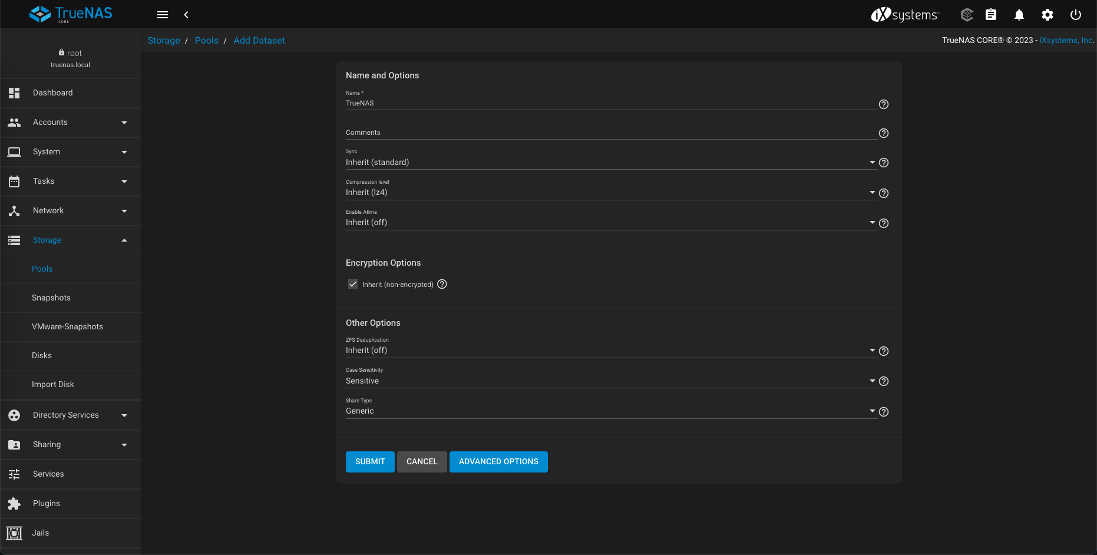Click the power icon in top bar
Viewport: 1097px width, 555px height.
point(1075,15)
